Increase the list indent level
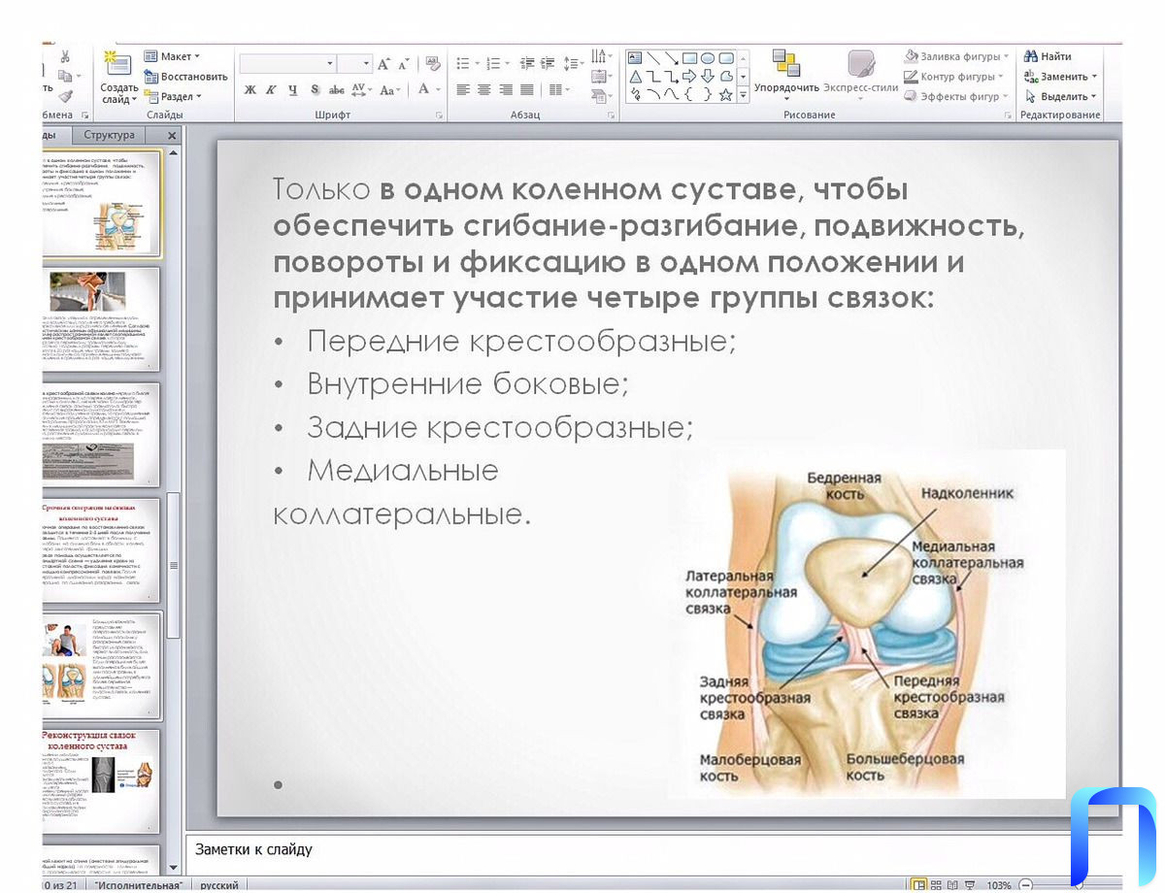Image resolution: width=1165 pixels, height=893 pixels. pyautogui.click(x=549, y=64)
